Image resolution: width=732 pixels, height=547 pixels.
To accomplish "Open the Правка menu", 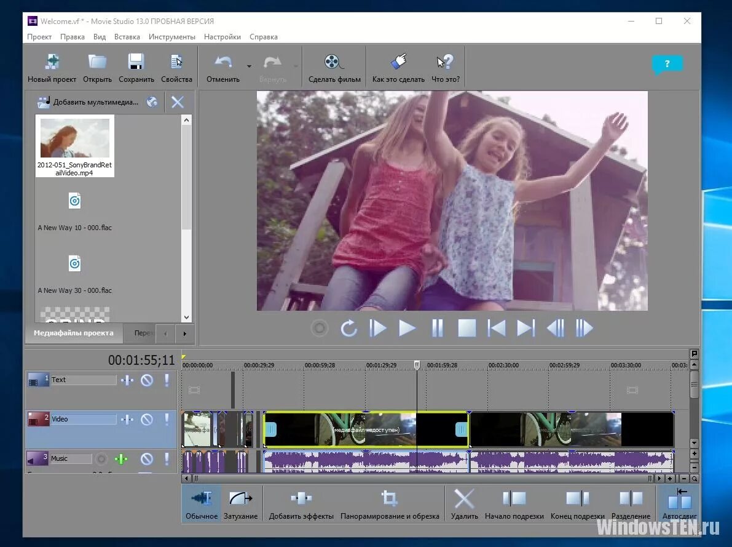I will click(73, 37).
